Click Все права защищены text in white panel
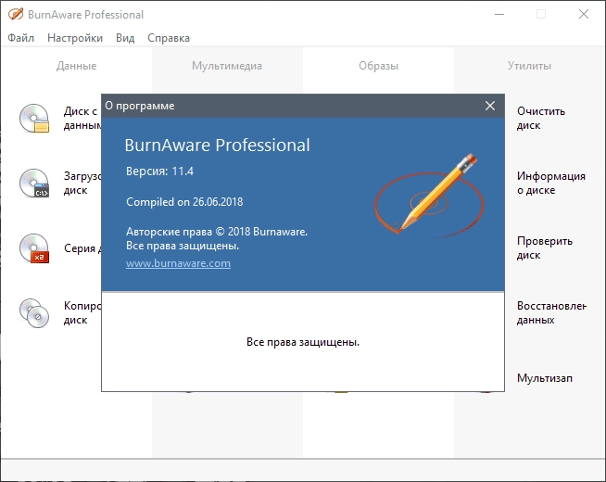606x482 pixels. (x=303, y=342)
